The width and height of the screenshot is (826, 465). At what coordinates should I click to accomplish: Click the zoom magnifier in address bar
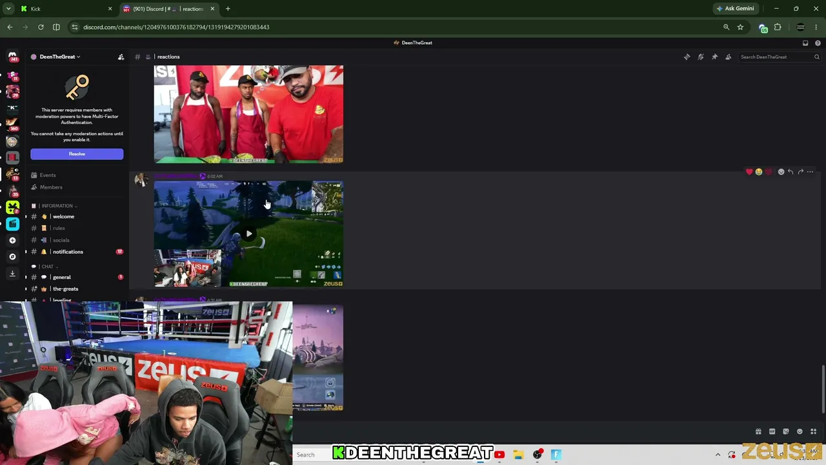(726, 27)
